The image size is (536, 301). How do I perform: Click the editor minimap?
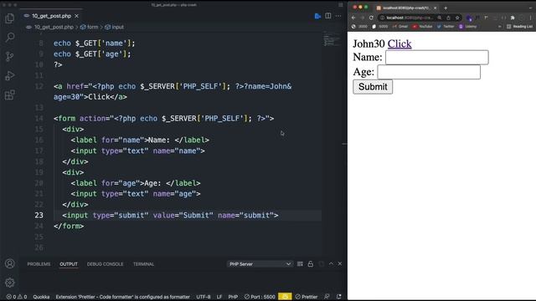pos(332,40)
